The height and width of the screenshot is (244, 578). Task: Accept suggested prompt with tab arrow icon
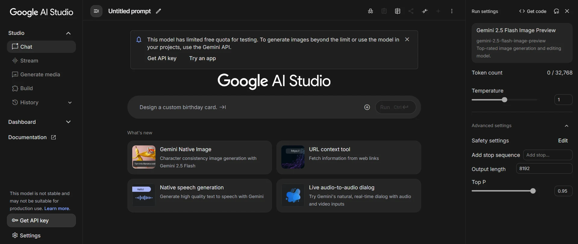(223, 107)
